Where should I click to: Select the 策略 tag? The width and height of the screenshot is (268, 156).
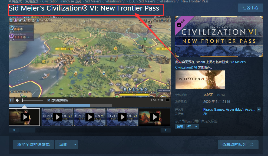[x=180, y=126]
